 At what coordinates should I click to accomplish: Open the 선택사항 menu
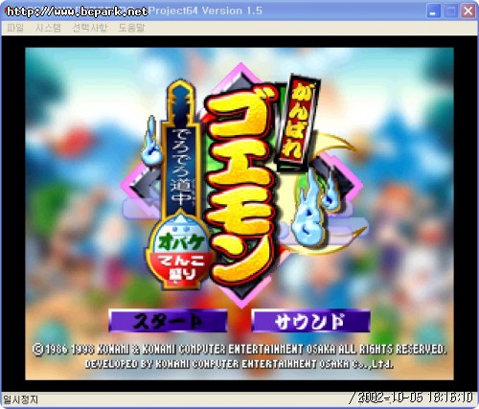[x=90, y=28]
